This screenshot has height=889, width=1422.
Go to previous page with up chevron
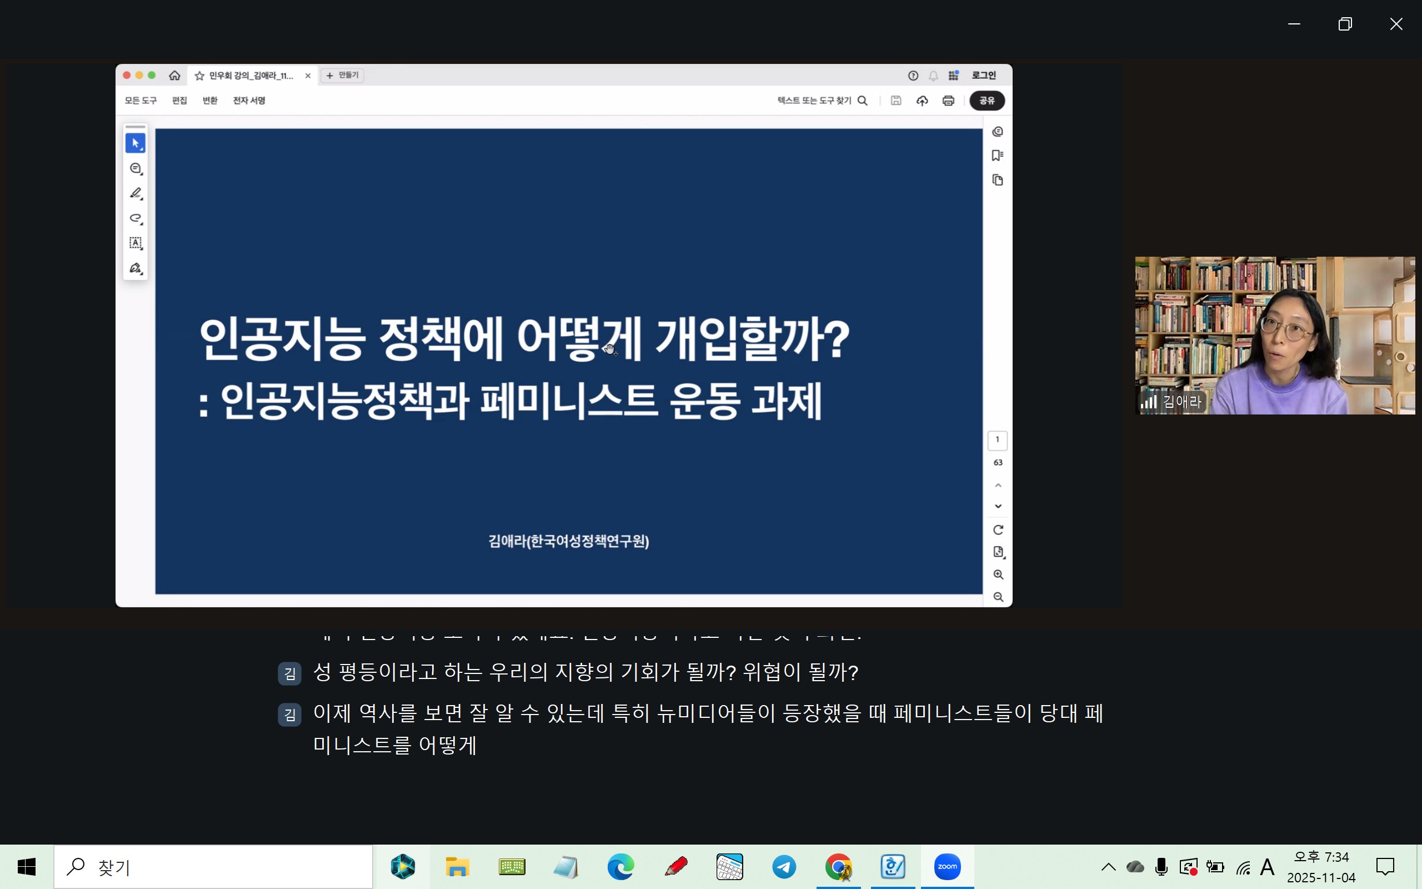[x=998, y=486]
